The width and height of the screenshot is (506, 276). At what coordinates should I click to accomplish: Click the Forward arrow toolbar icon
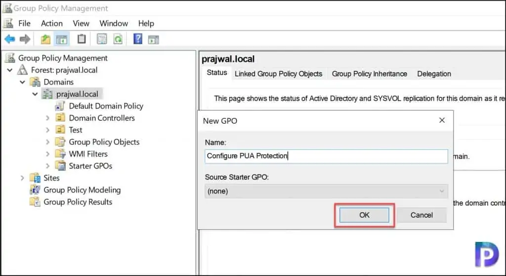coord(25,40)
